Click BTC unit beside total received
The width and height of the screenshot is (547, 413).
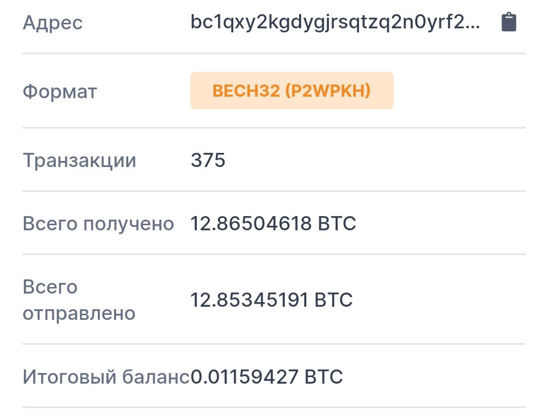coord(337,223)
